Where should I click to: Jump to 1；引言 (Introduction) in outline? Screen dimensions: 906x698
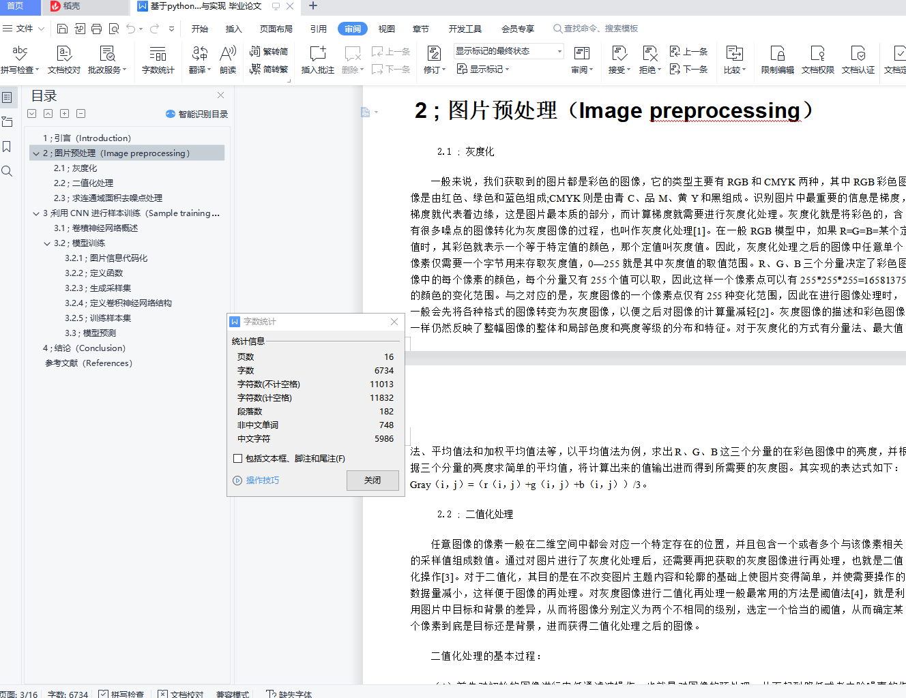[x=87, y=138]
